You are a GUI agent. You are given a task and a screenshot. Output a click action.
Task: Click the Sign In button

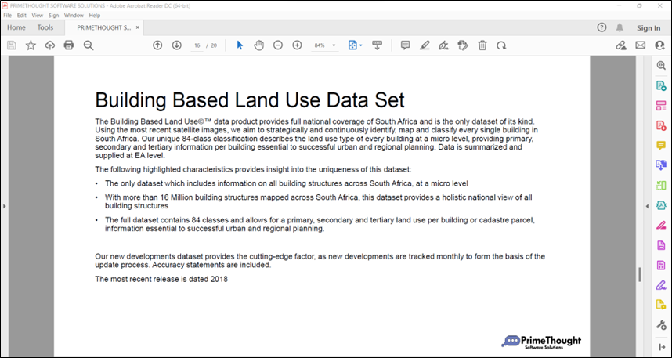[649, 28]
